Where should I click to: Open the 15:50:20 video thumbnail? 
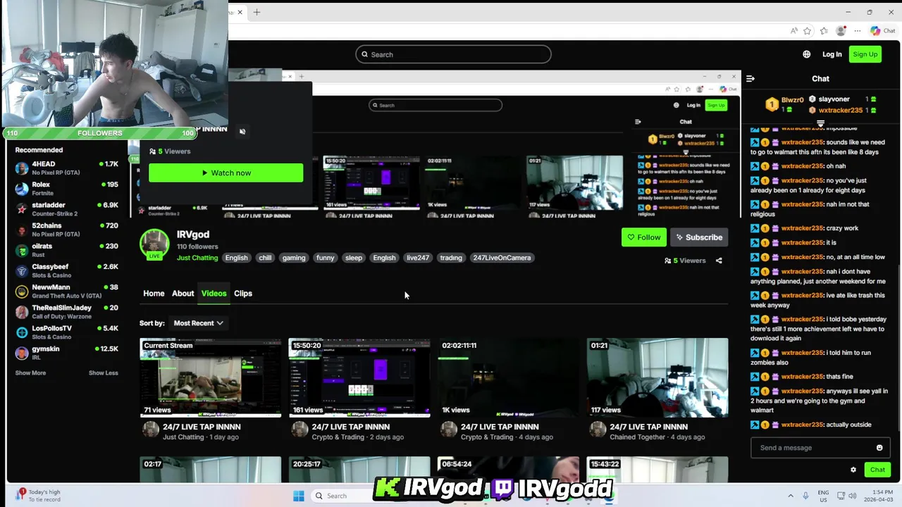(359, 377)
